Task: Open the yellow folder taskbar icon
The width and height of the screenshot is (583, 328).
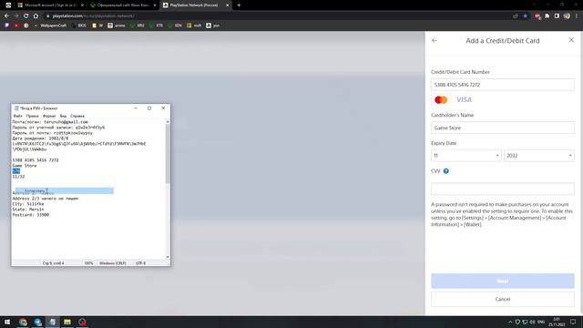Action: (67, 322)
